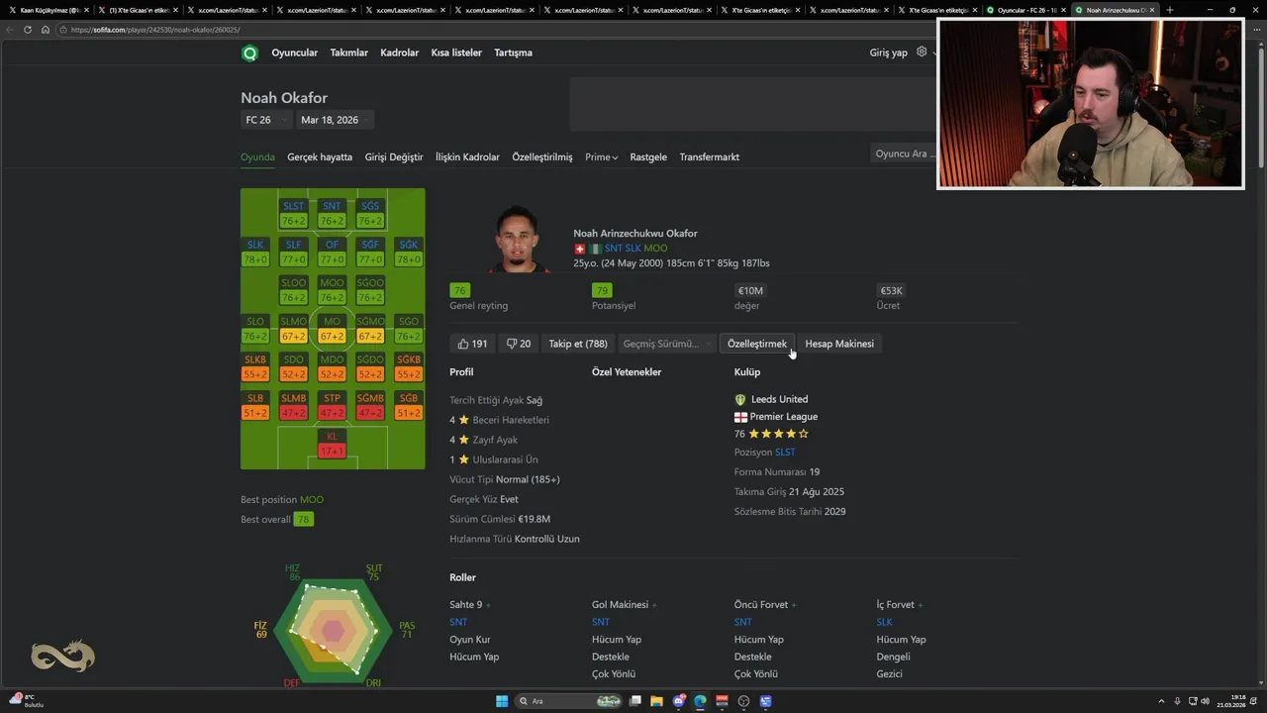Click the SLST position link under Pozisyon

[x=785, y=453]
